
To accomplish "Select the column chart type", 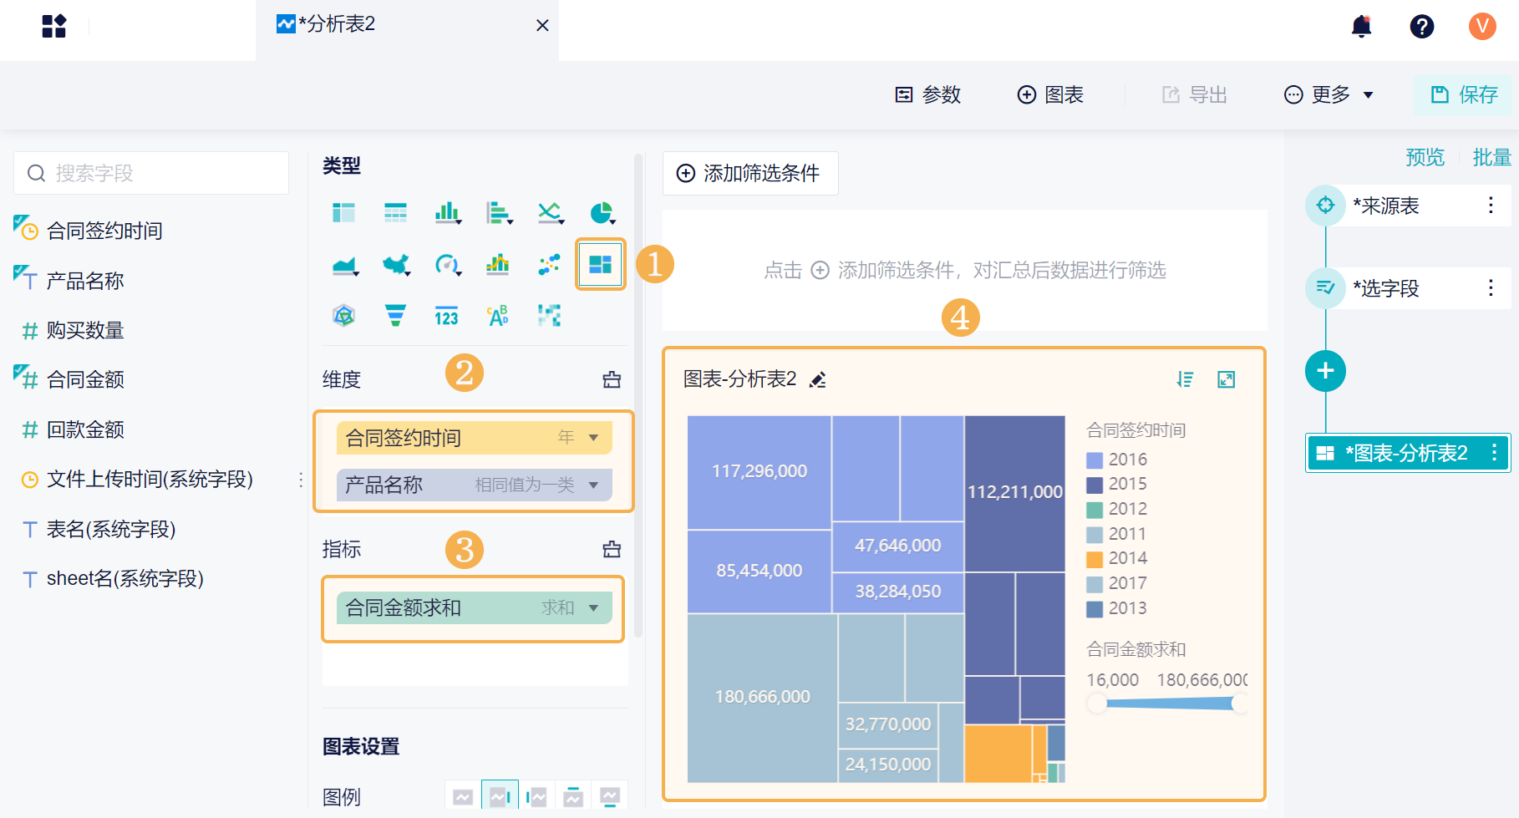I will point(448,213).
